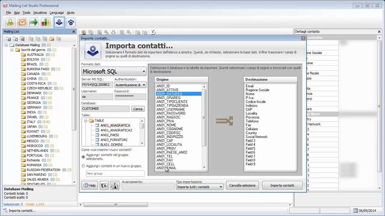
Task: Open the Tipo importazione dropdown
Action: click(221, 187)
